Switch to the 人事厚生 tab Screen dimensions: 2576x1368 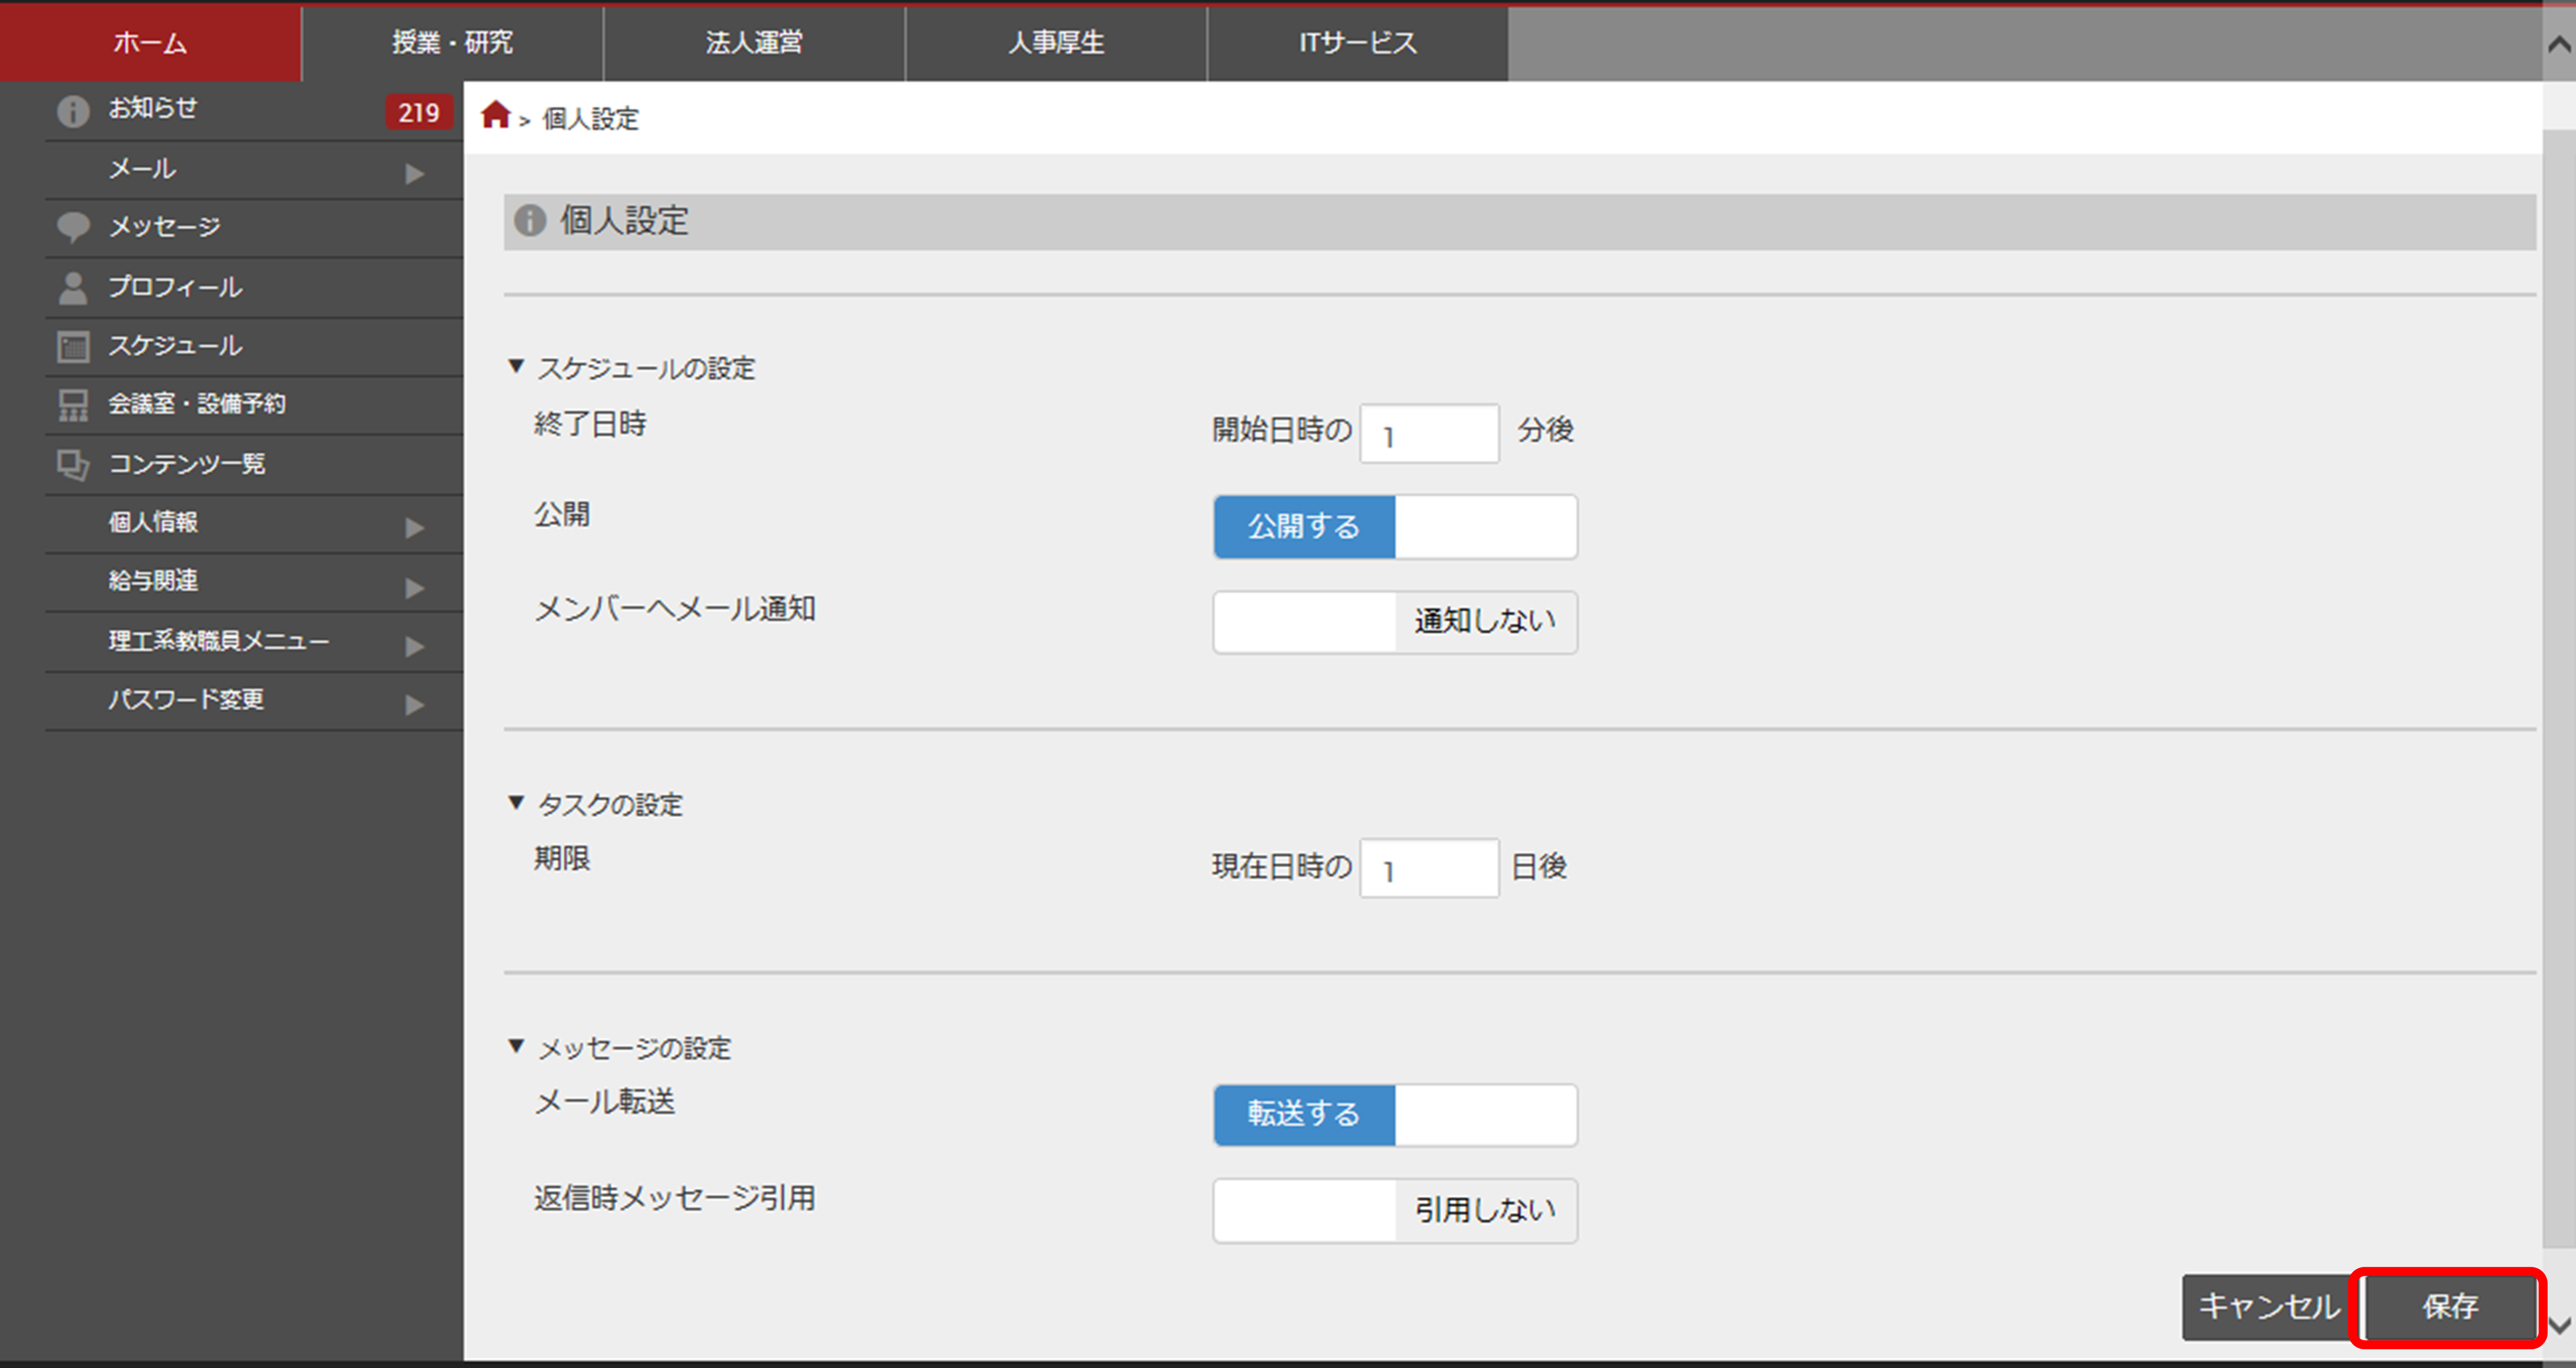(x=1056, y=42)
